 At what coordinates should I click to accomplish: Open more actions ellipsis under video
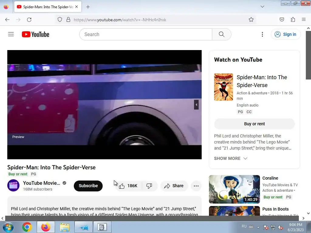tap(196, 186)
